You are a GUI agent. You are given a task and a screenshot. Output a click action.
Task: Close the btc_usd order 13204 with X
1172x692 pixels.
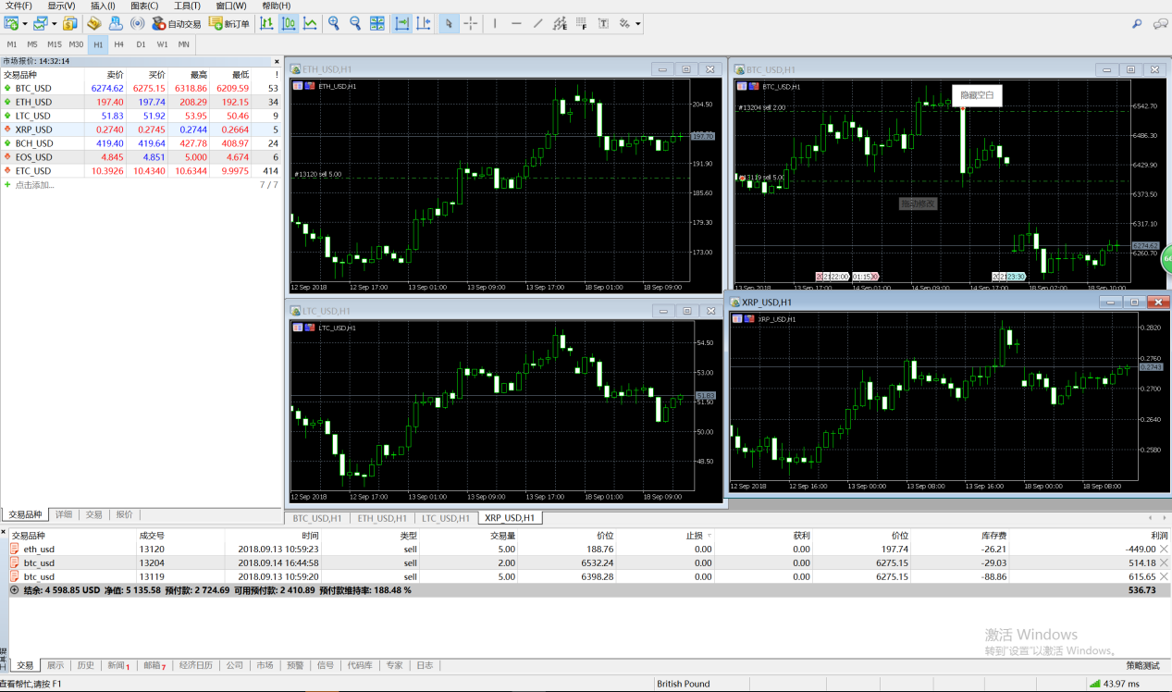coord(1164,562)
